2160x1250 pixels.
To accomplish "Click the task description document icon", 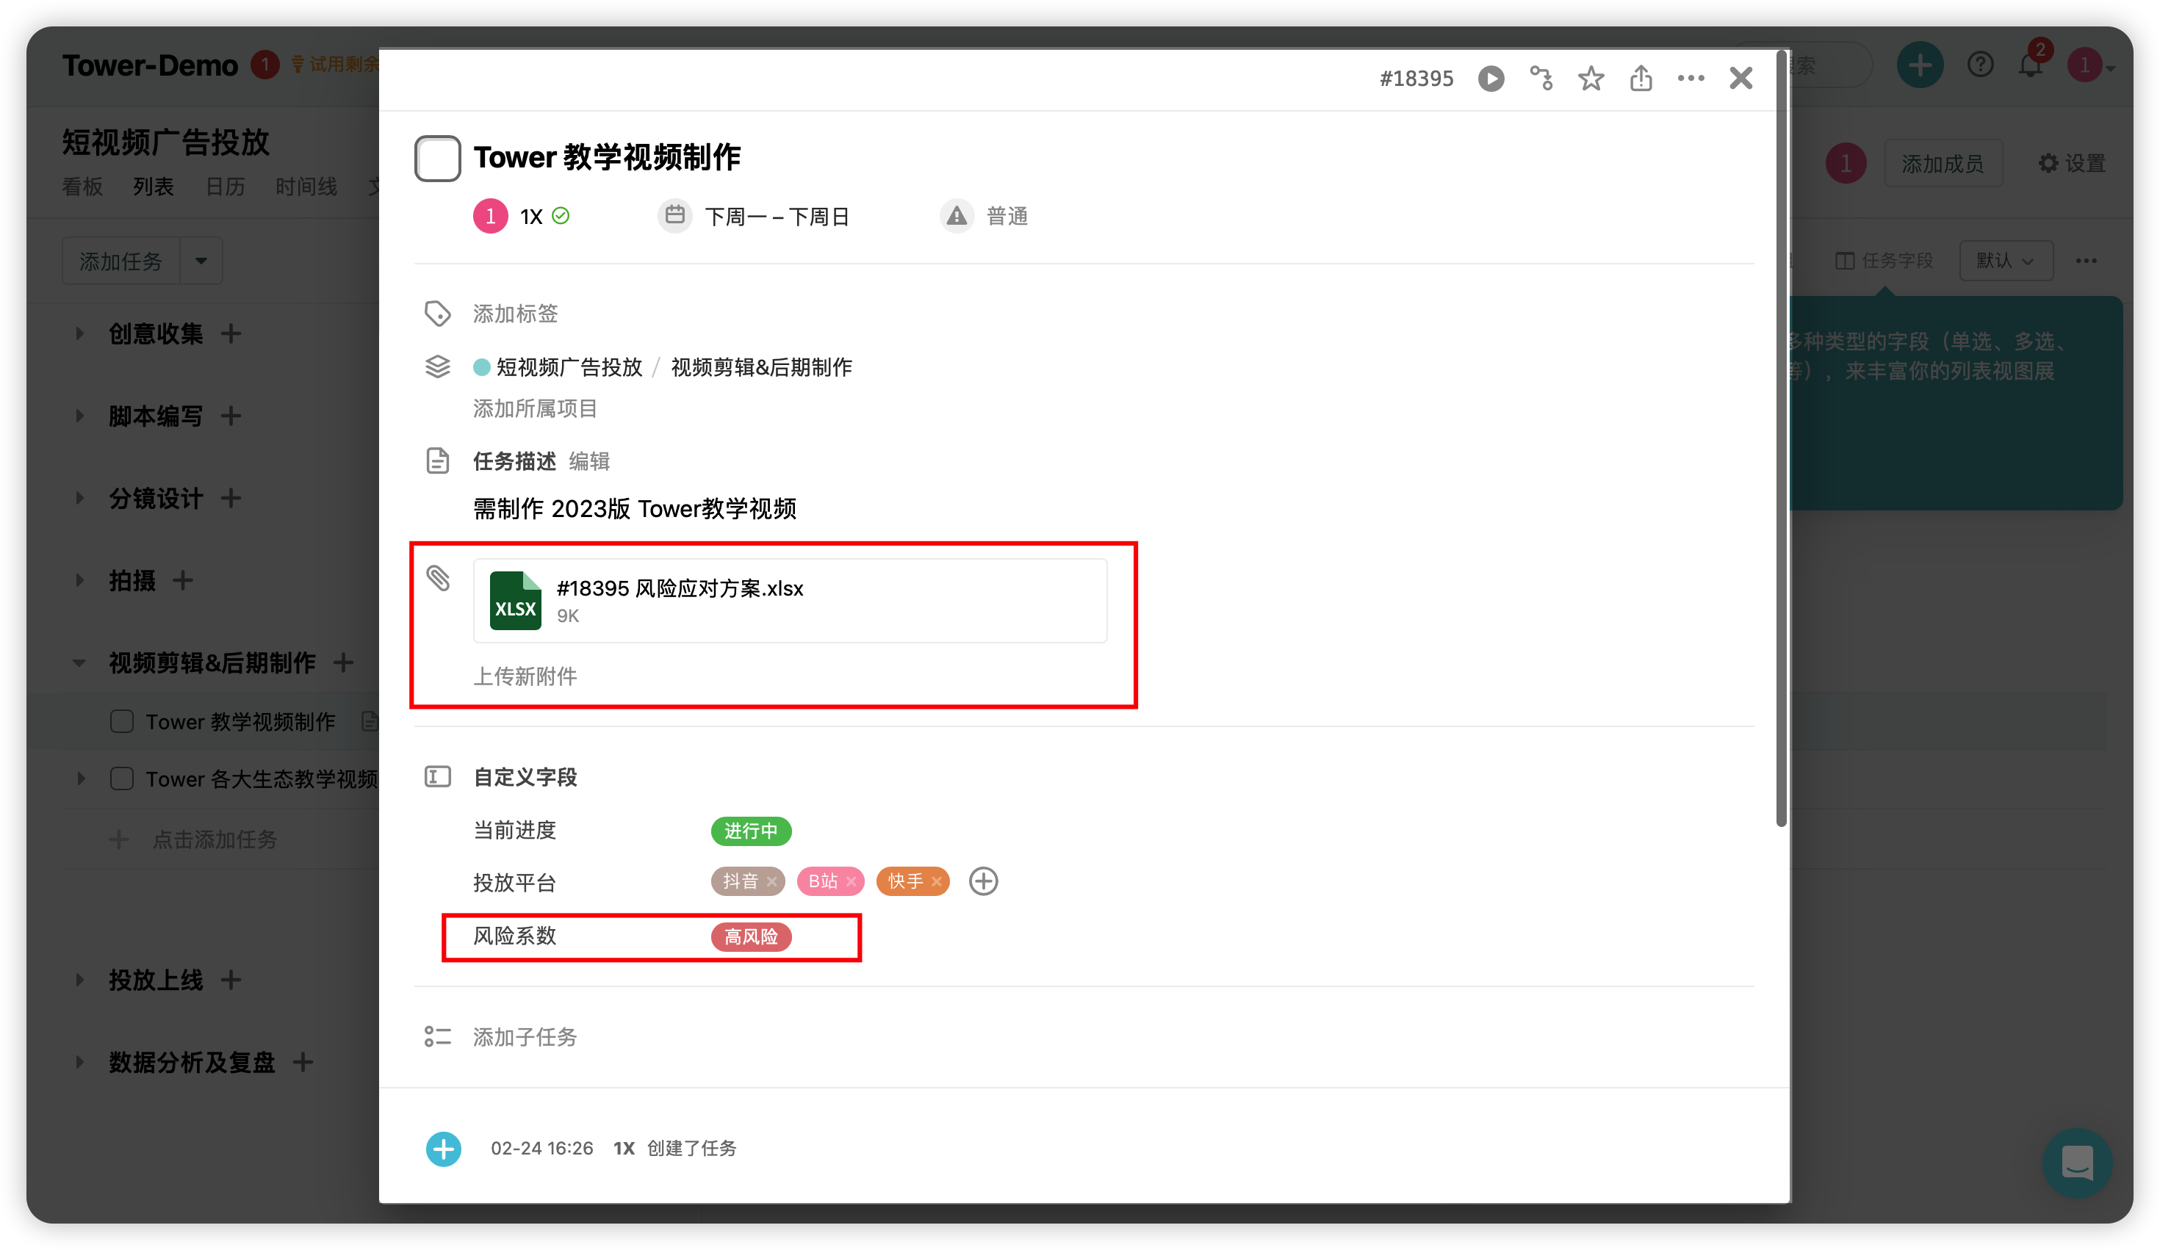I will pyautogui.click(x=437, y=461).
